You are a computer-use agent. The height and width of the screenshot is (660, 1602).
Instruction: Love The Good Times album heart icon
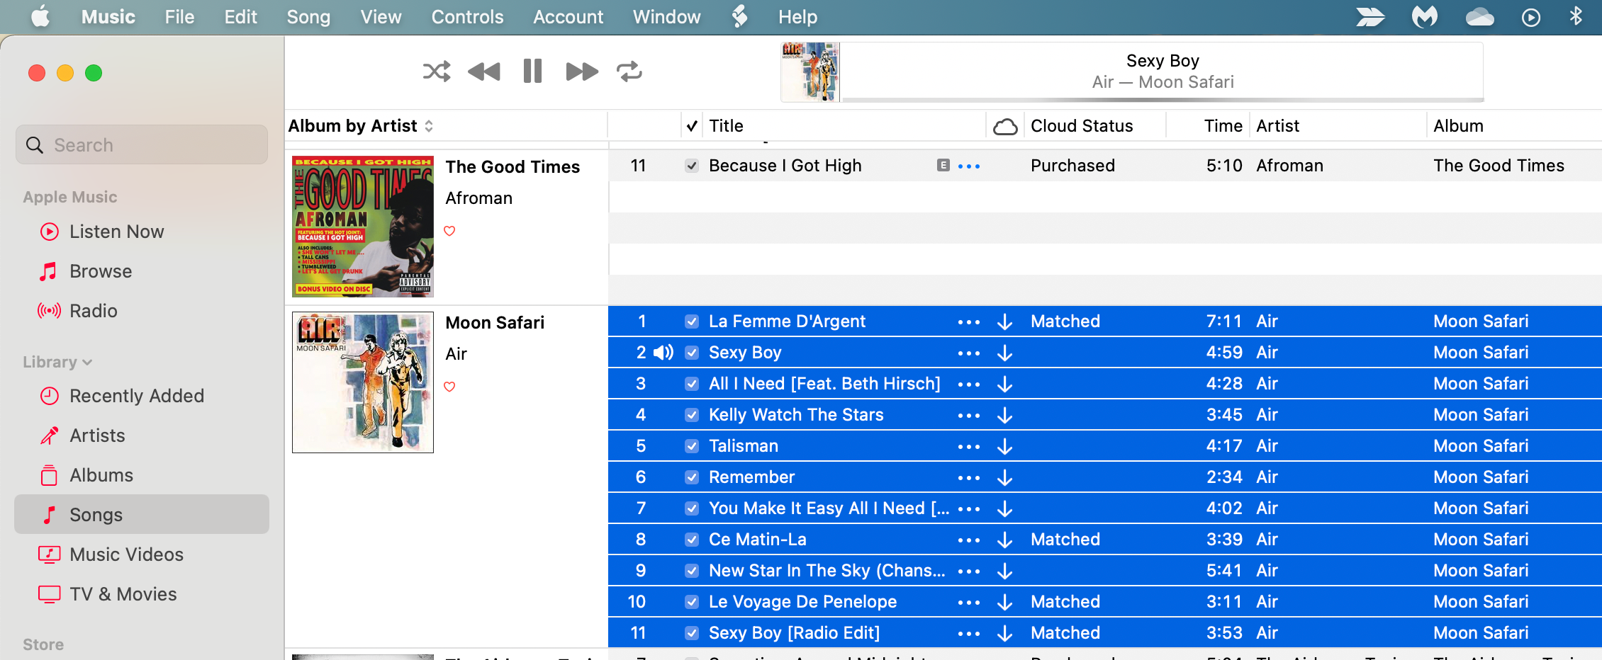[449, 231]
